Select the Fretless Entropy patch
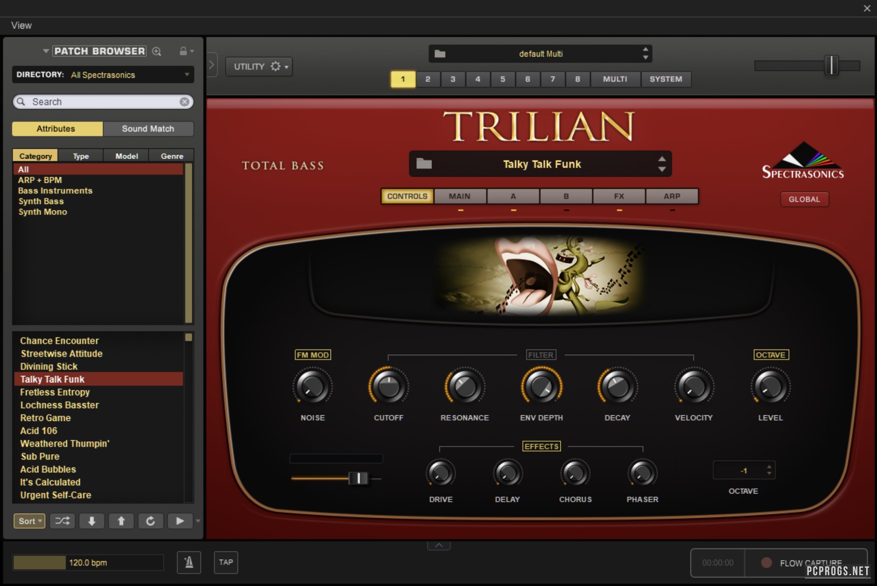 pos(55,392)
